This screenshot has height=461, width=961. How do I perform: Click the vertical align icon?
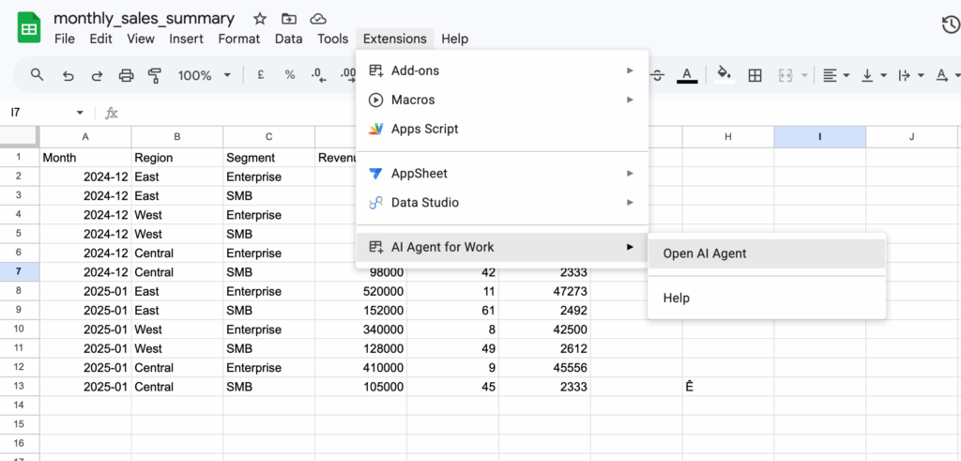click(867, 75)
